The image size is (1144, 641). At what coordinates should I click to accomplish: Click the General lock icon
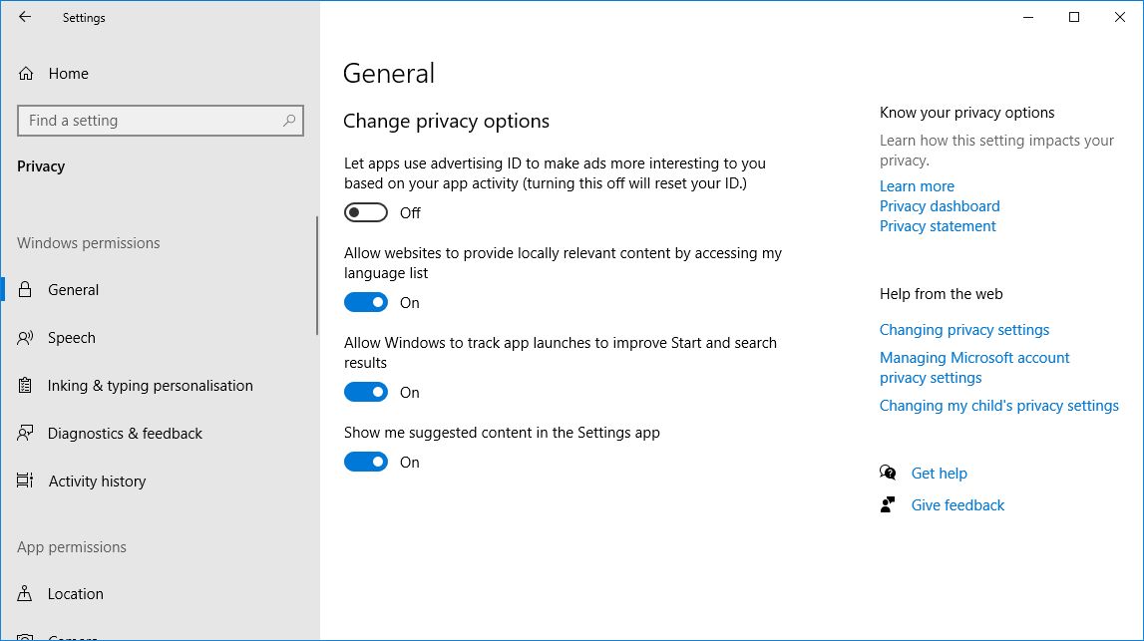pyautogui.click(x=25, y=289)
